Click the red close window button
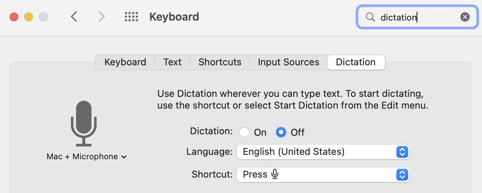The height and width of the screenshot is (193, 482). (14, 17)
